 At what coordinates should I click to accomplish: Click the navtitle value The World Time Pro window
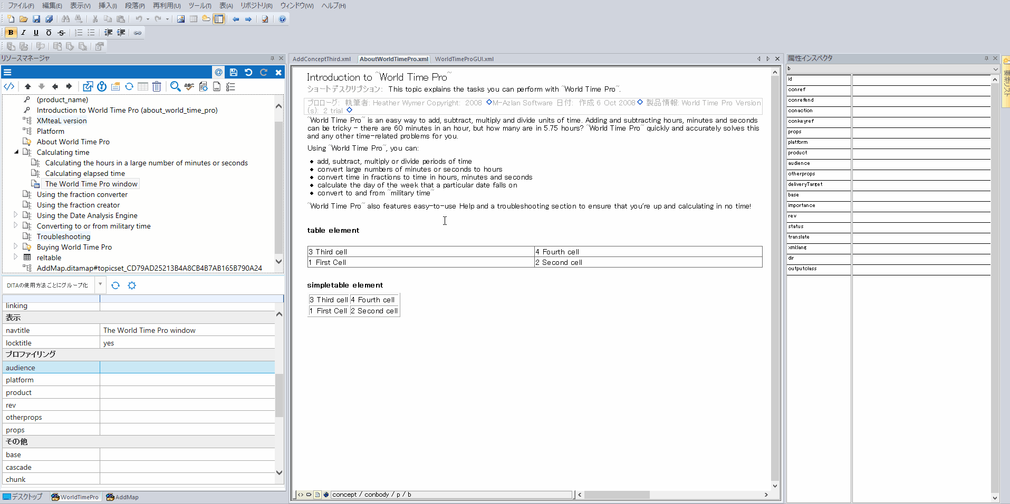[x=187, y=330]
